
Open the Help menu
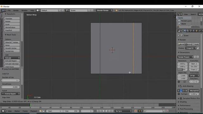(x=32, y=10)
